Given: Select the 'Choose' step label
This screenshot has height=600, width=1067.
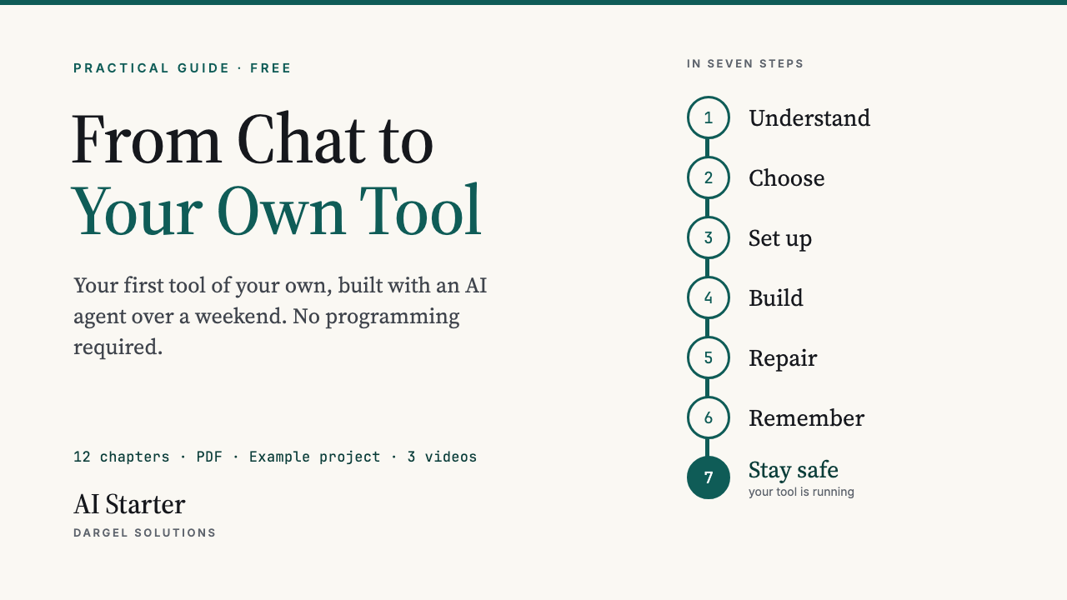Looking at the screenshot, I should pyautogui.click(x=787, y=178).
